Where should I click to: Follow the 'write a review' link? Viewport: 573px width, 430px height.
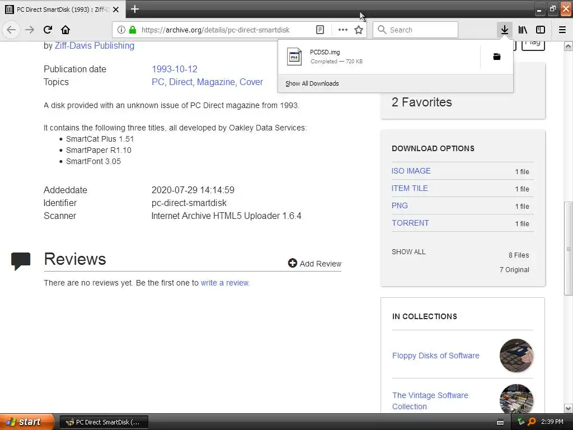pyautogui.click(x=225, y=283)
